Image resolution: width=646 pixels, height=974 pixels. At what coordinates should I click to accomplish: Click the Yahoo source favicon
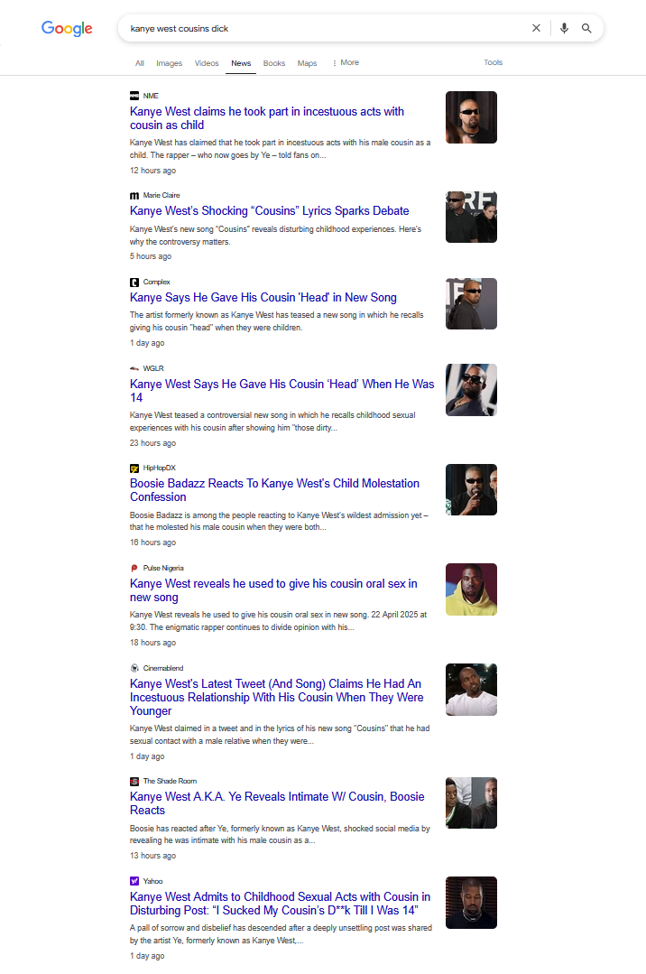point(134,881)
